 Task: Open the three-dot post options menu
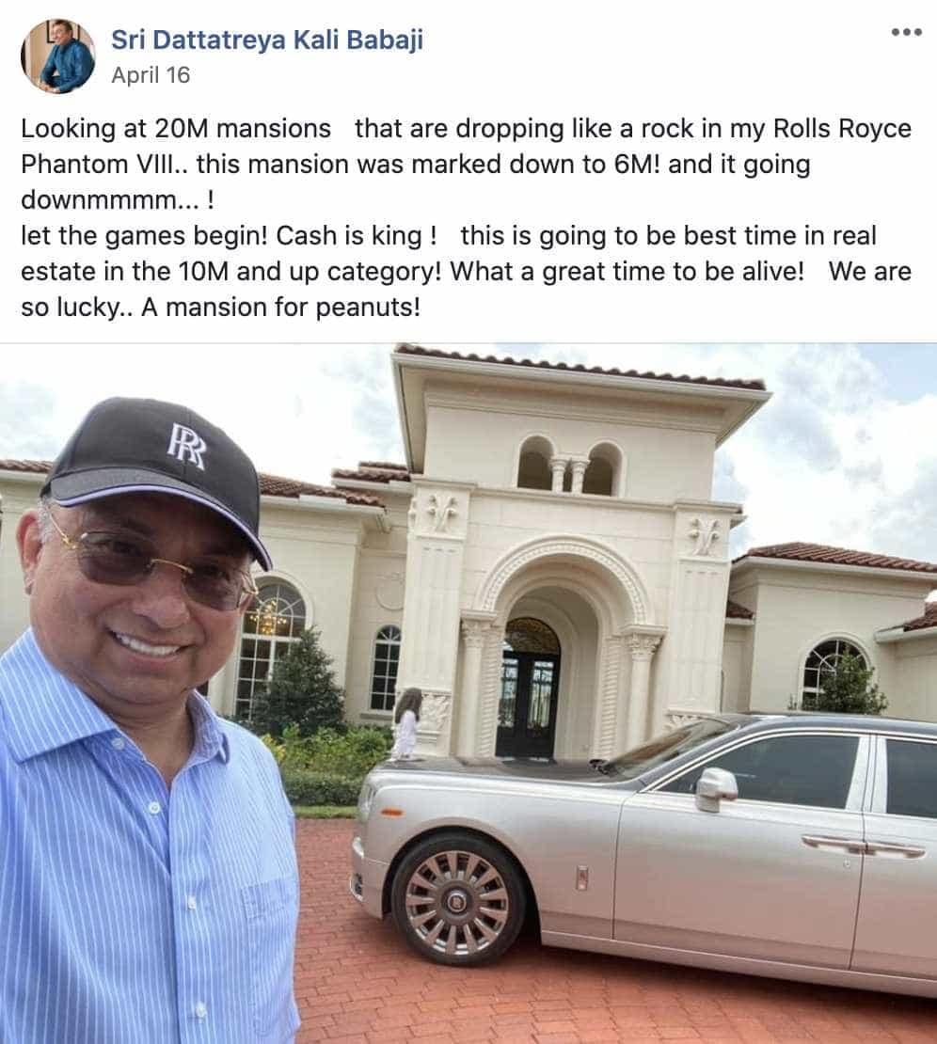[x=906, y=32]
